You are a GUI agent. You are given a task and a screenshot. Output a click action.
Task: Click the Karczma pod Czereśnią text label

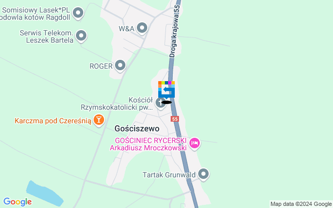(x=53, y=121)
